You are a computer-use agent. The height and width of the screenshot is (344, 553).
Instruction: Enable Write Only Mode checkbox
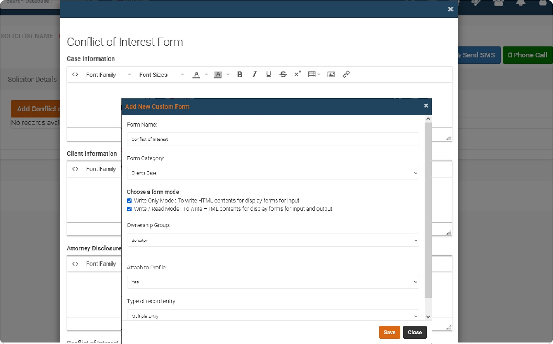click(x=129, y=201)
